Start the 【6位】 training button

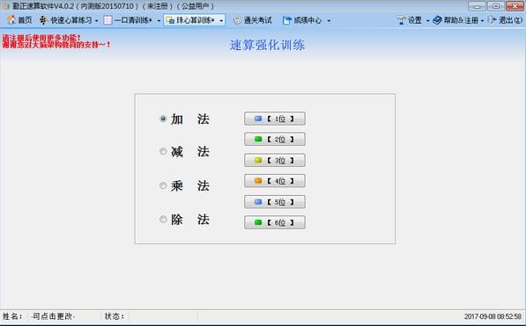pyautogui.click(x=275, y=222)
